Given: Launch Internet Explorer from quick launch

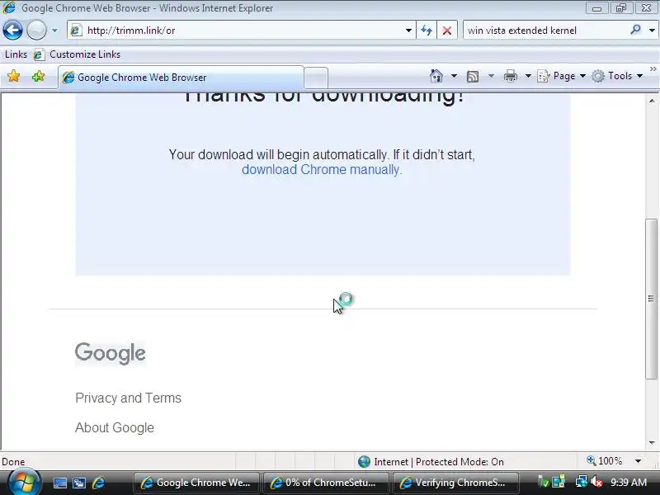Looking at the screenshot, I should [x=98, y=483].
